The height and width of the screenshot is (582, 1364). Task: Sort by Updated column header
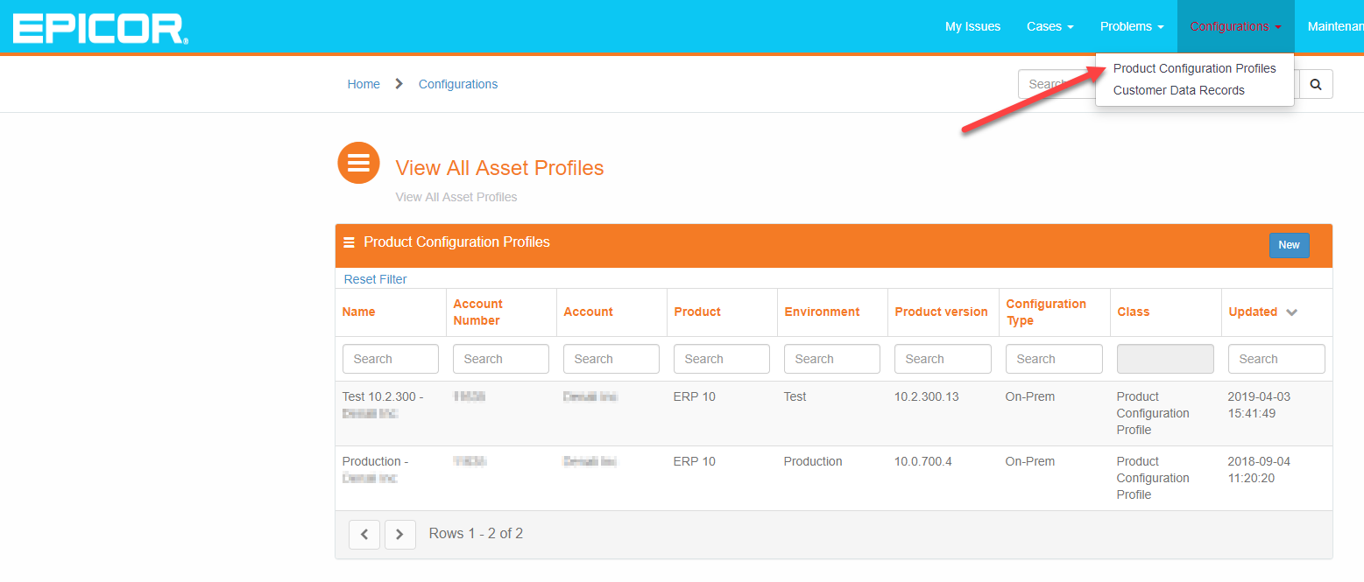tap(1253, 312)
